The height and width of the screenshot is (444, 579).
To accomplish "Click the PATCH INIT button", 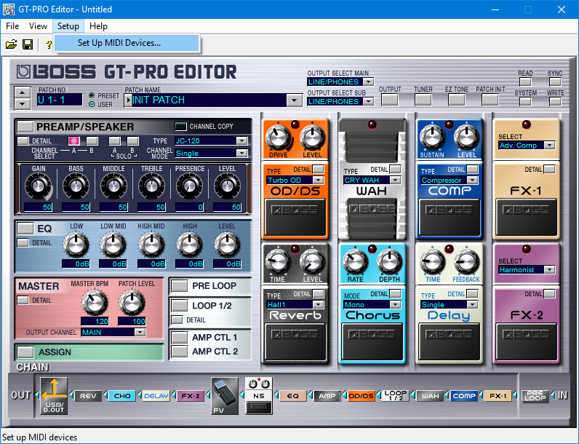I will pos(490,100).
